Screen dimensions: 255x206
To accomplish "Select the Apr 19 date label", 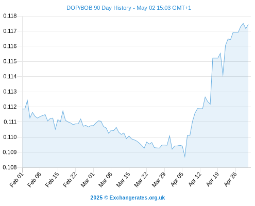I will (x=213, y=179).
